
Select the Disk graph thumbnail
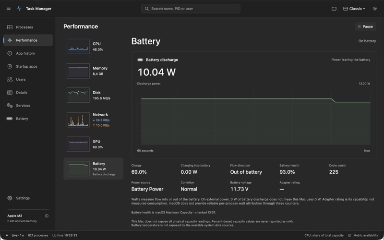78,95
